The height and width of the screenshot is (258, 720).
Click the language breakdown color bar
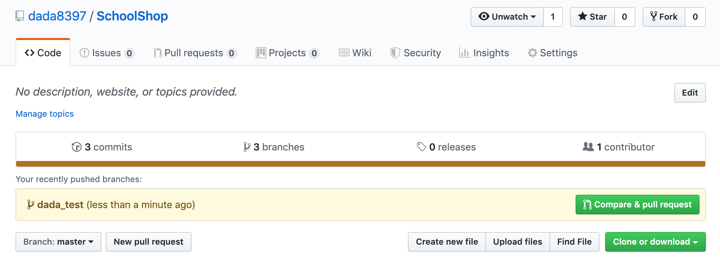pos(361,164)
